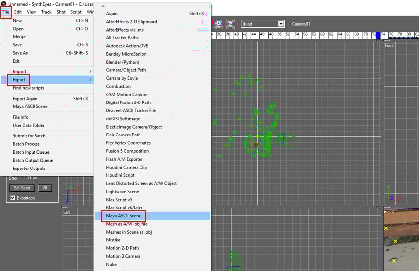Choose Merge from the File menu
Viewport: 419px width, 271px height.
tap(47, 36)
